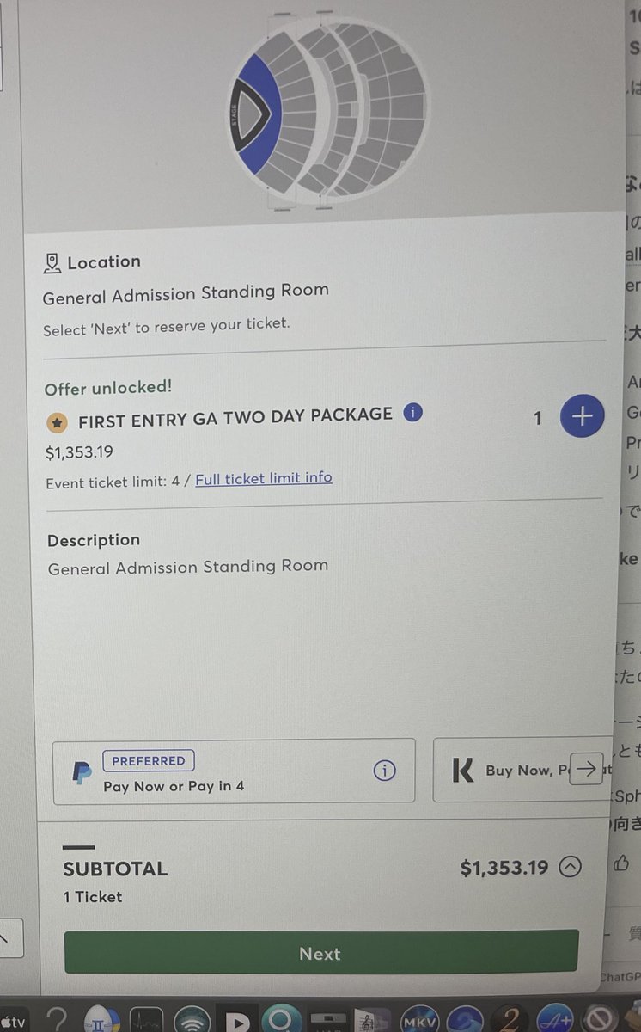This screenshot has width=641, height=1032.
Task: Open PayPal payment info icon
Action: pos(384,771)
